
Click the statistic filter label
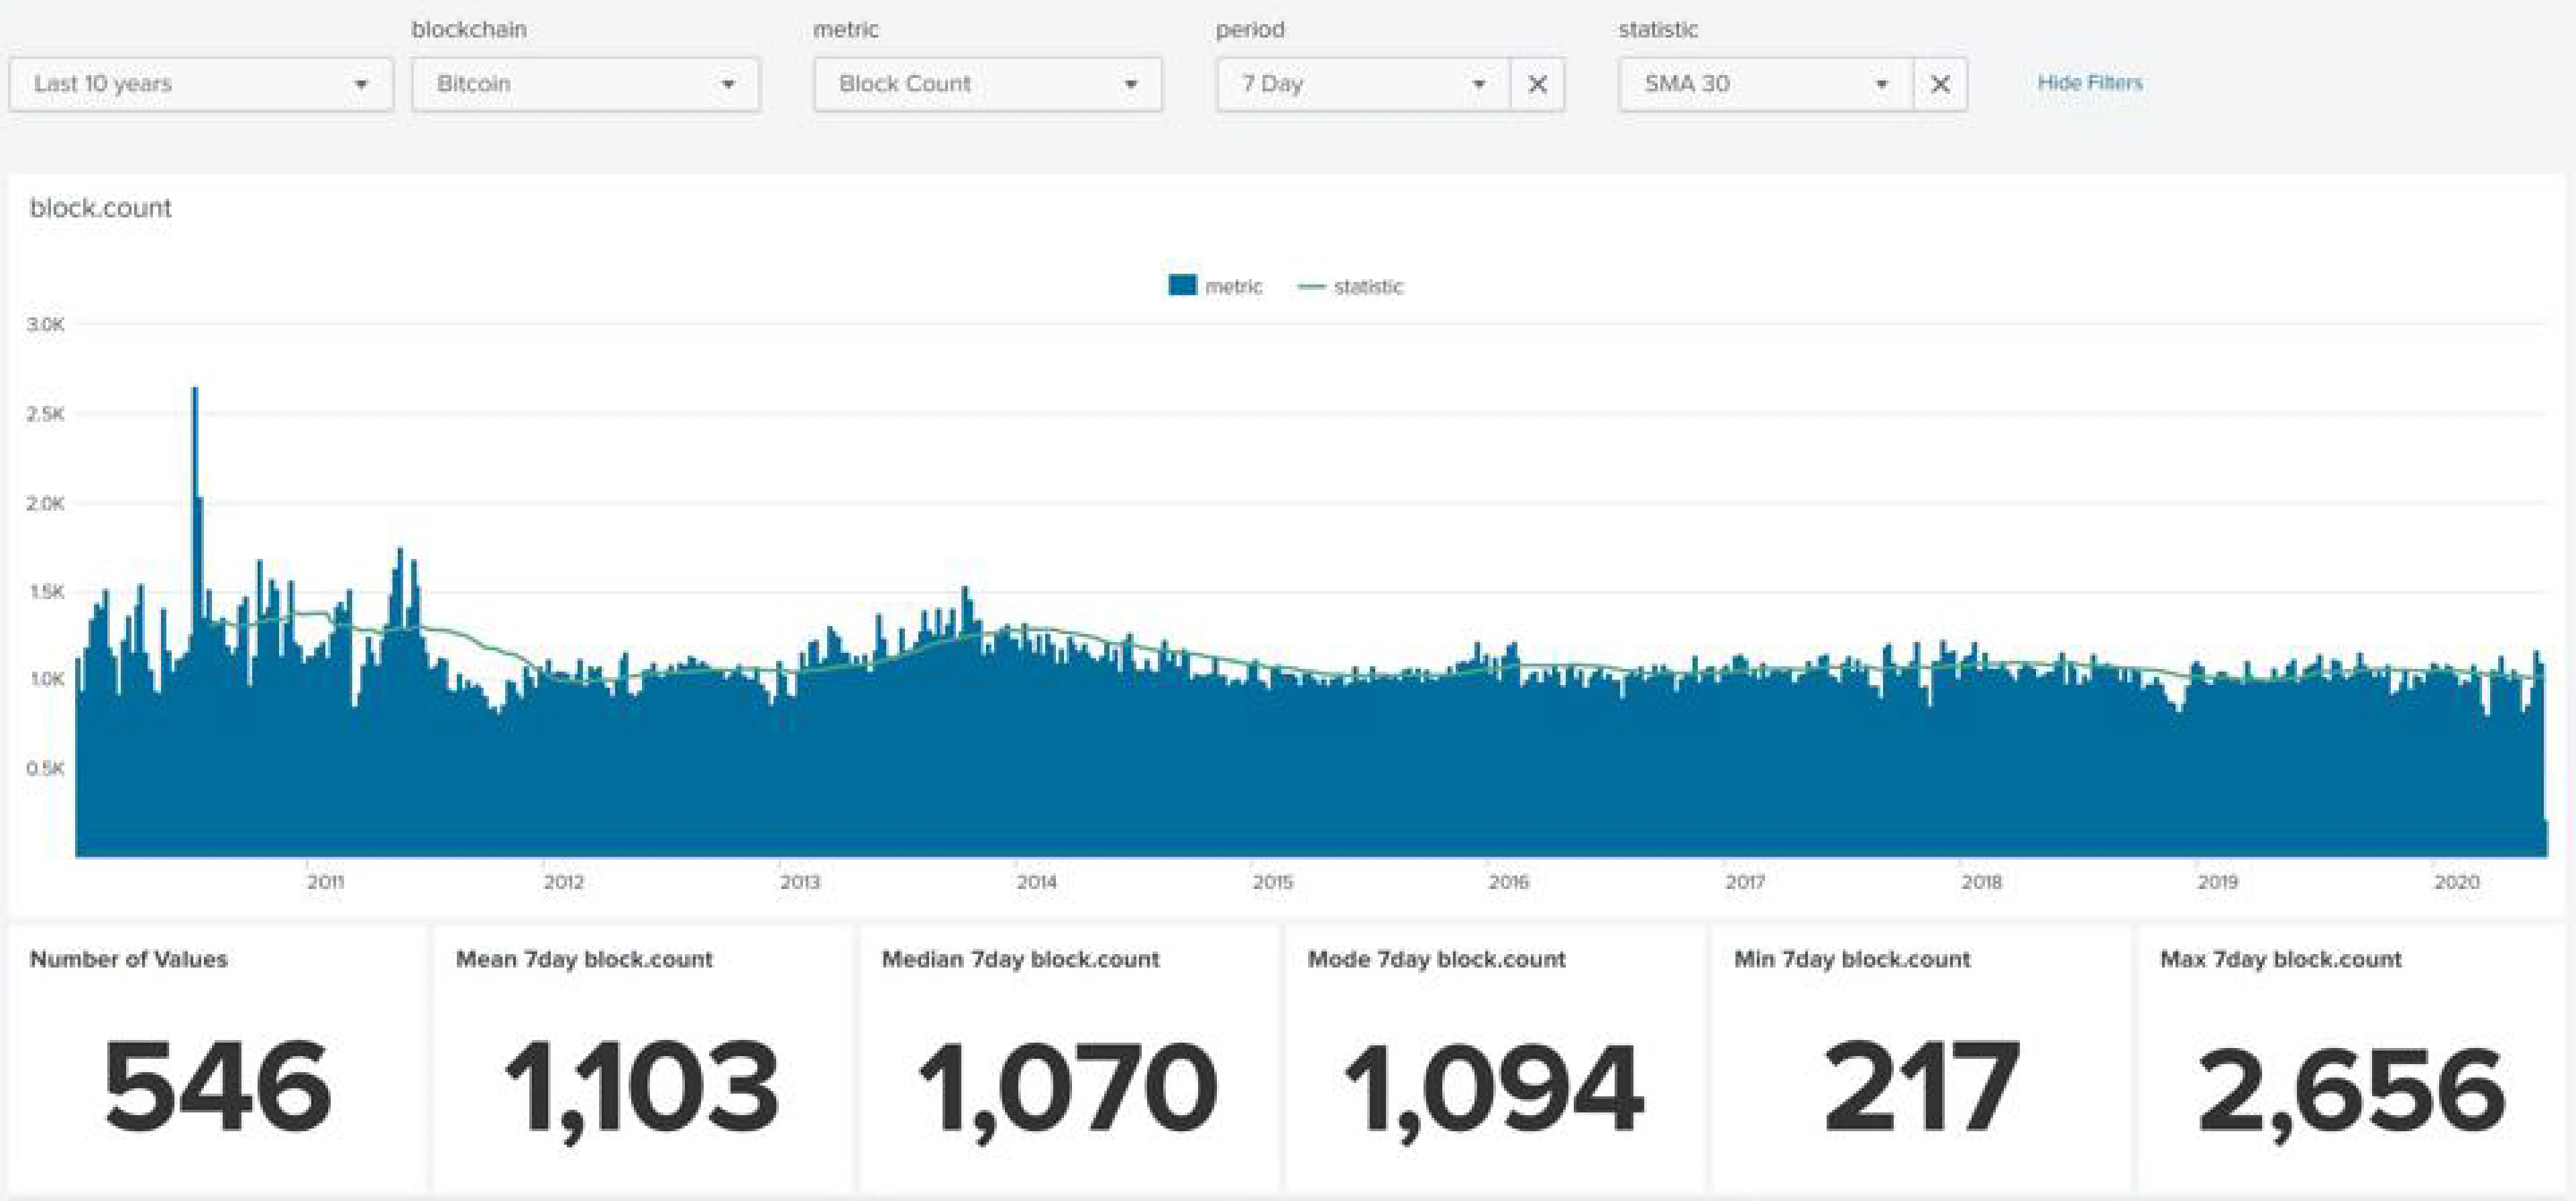point(1658,29)
